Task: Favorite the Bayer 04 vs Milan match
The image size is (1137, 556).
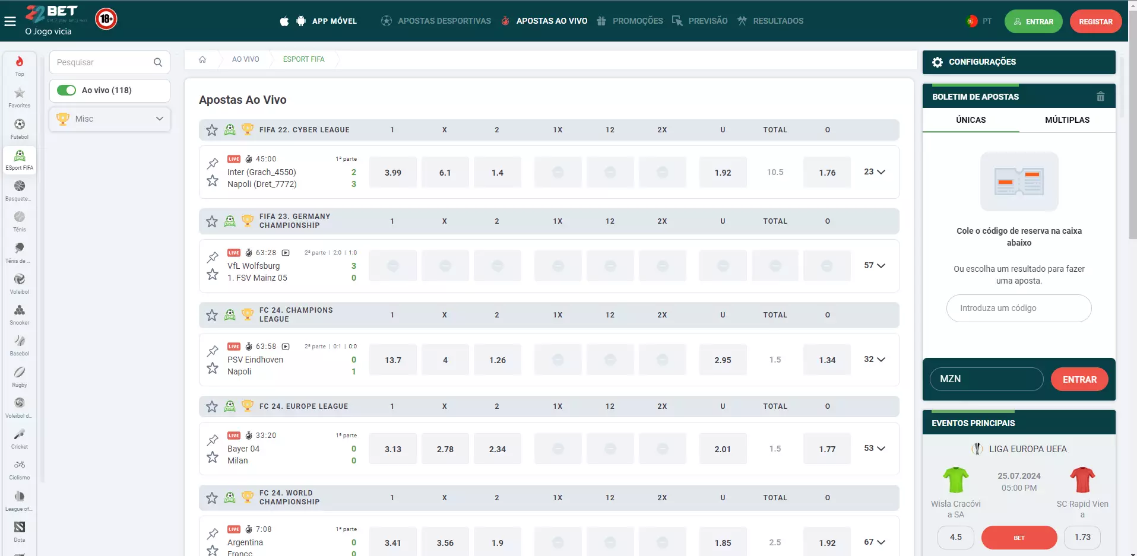Action: (x=213, y=457)
